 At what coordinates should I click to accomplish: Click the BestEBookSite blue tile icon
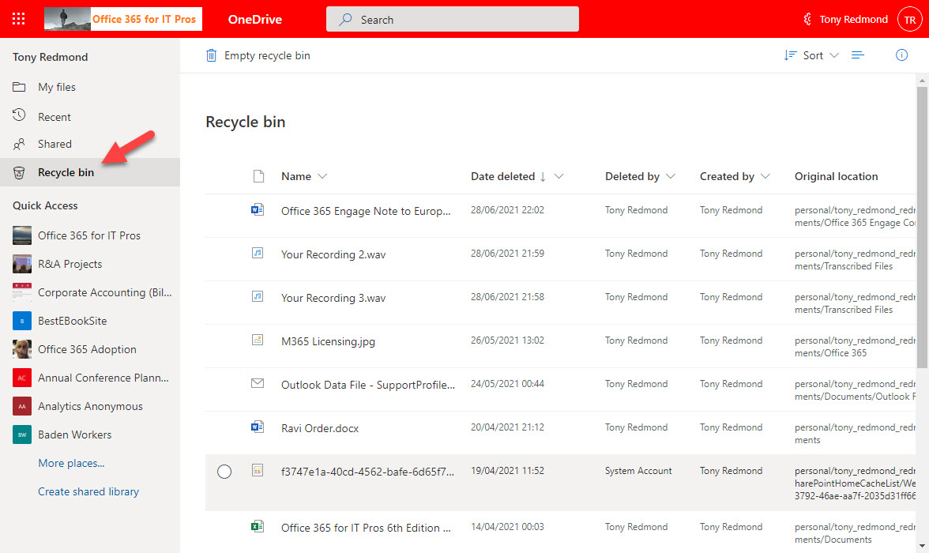pyautogui.click(x=22, y=321)
